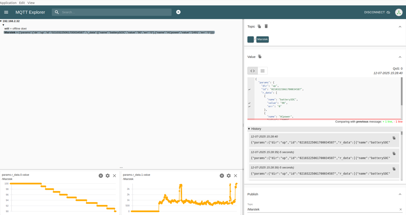Copy the 15:28:40 history message

(394, 138)
